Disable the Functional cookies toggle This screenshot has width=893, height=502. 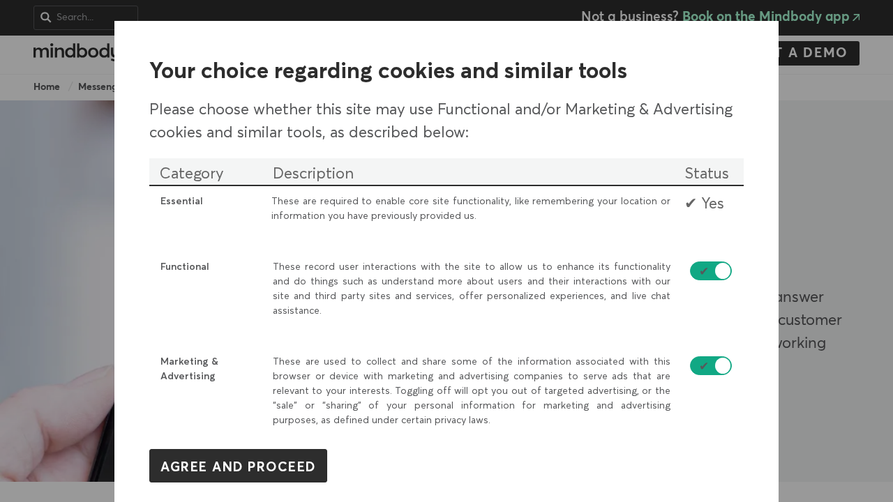(710, 271)
